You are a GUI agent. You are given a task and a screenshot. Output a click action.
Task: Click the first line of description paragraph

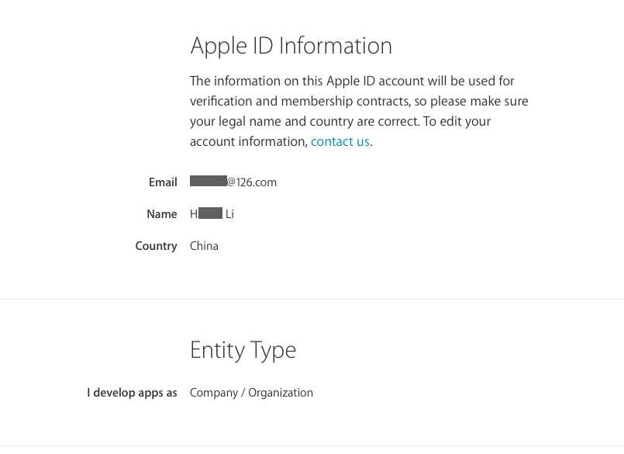coord(352,81)
